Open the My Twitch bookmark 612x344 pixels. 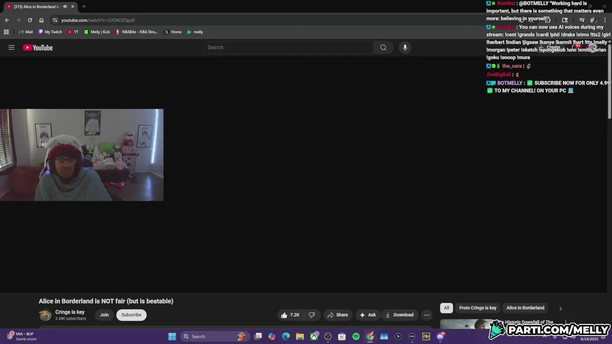pyautogui.click(x=50, y=32)
